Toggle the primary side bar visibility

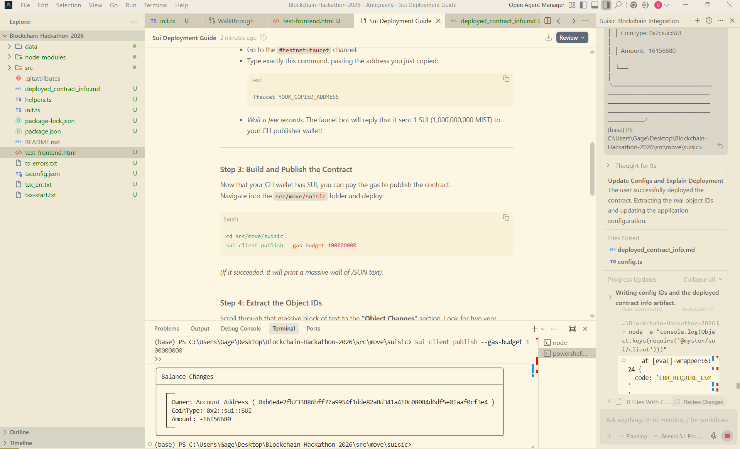point(583,5)
